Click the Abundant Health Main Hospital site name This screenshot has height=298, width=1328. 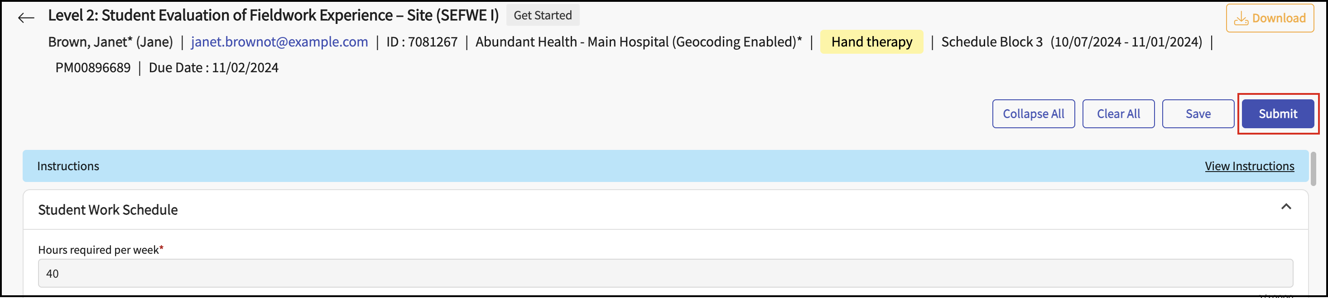[638, 42]
